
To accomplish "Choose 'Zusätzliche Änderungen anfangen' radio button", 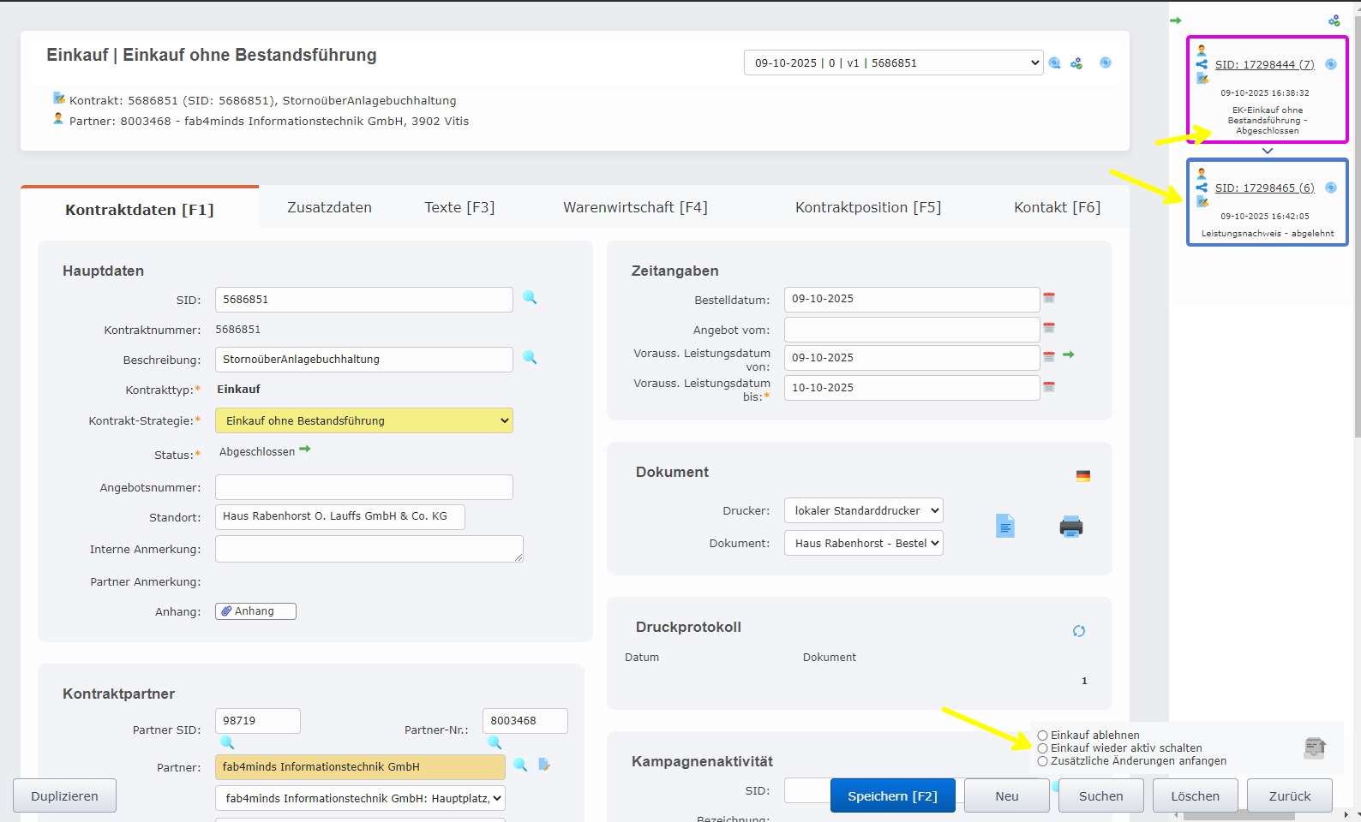I will (1042, 761).
